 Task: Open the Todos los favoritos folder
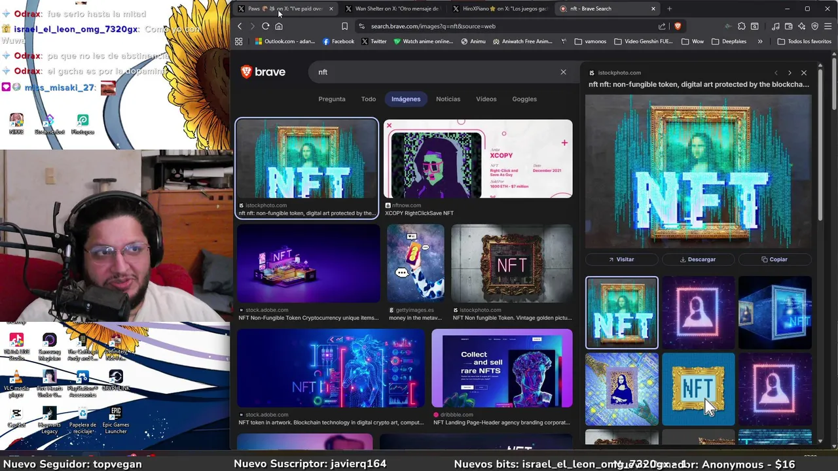pyautogui.click(x=804, y=41)
